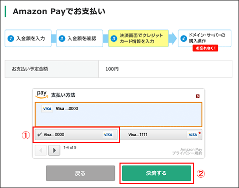The width and height of the screenshot is (239, 188).
Task: Click Visa logo on the Visa...0000 row
Action: click(x=108, y=135)
